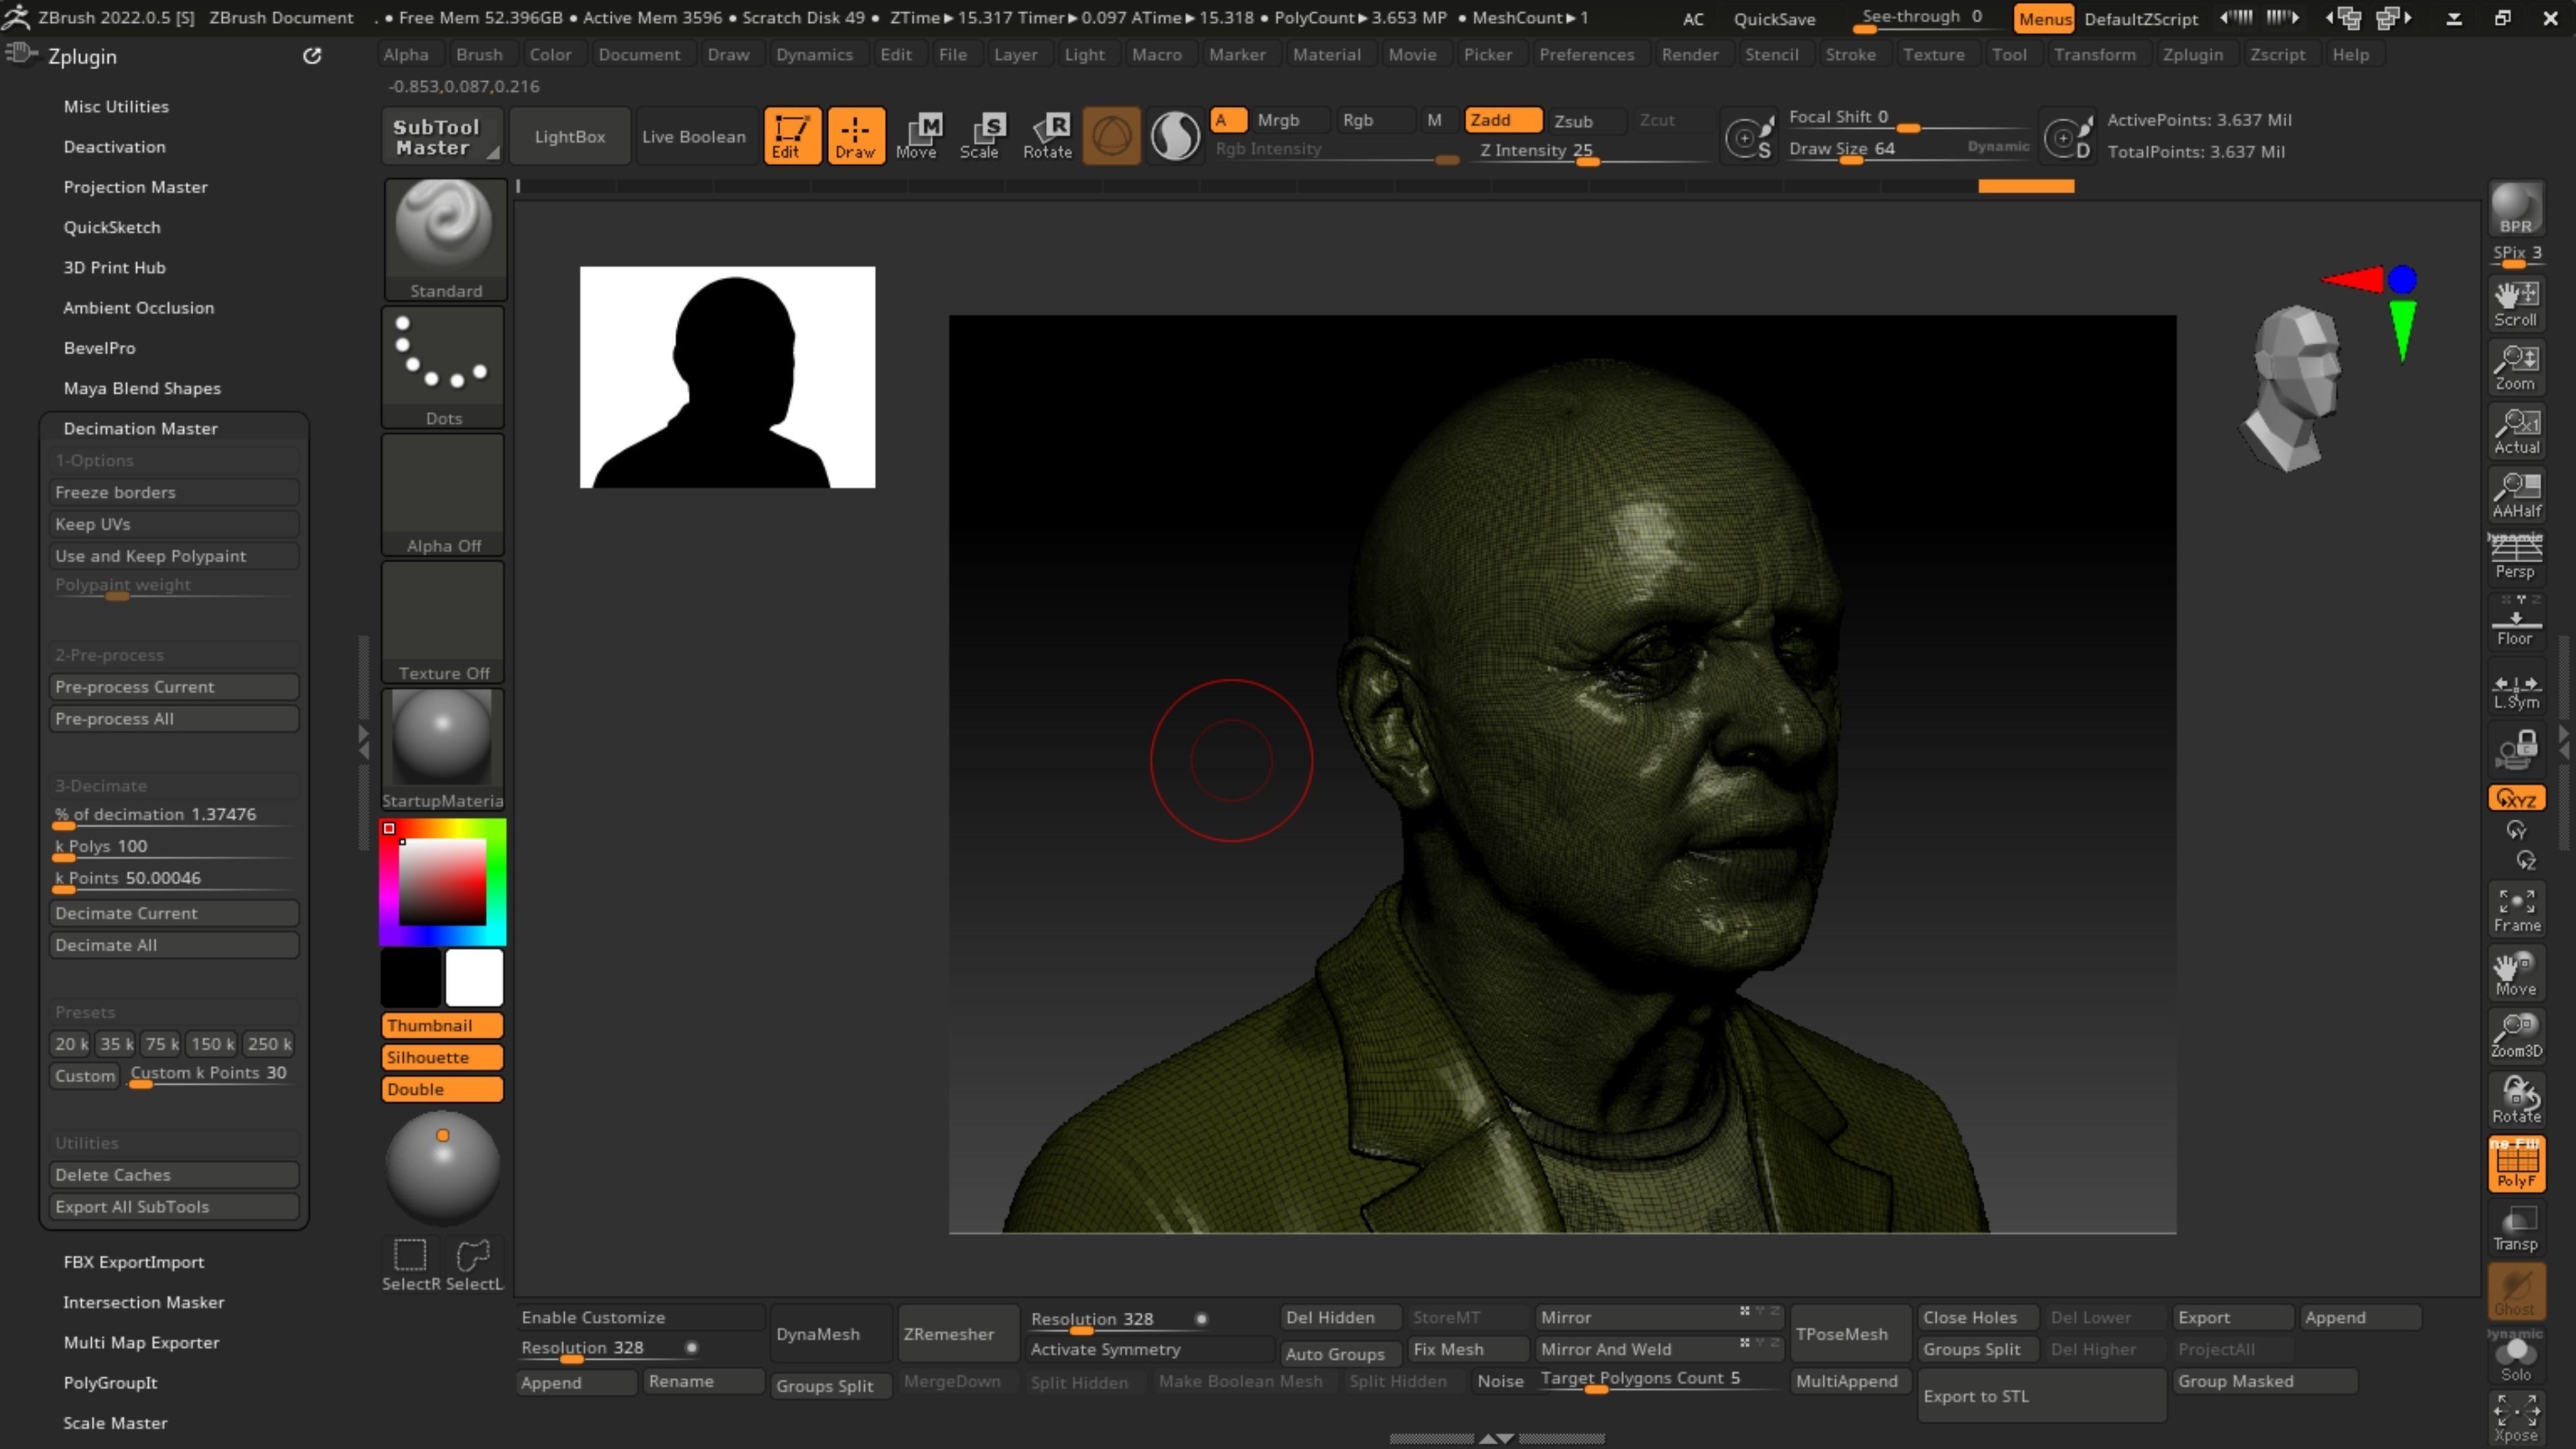The height and width of the screenshot is (1449, 2576).
Task: Switch to the Rotate transform tool
Action: [1047, 135]
